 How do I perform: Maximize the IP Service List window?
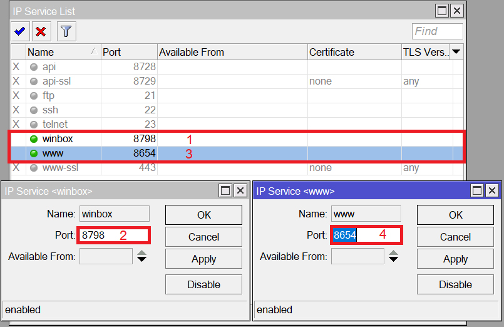[442, 11]
